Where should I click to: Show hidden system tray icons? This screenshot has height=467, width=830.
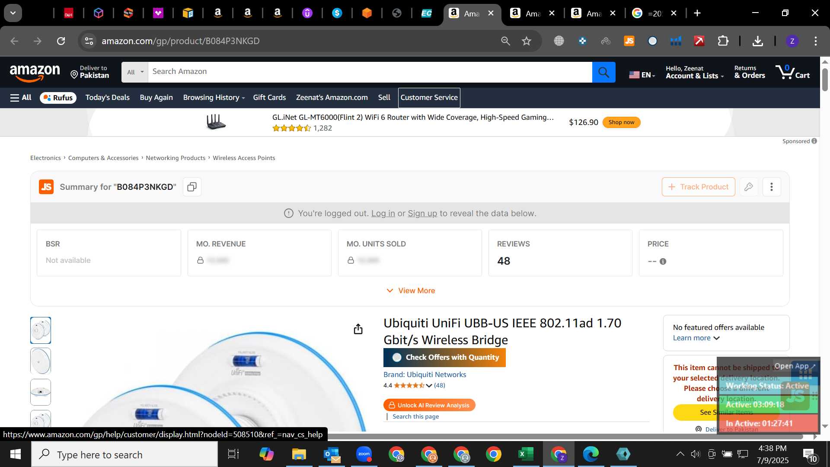coord(680,454)
